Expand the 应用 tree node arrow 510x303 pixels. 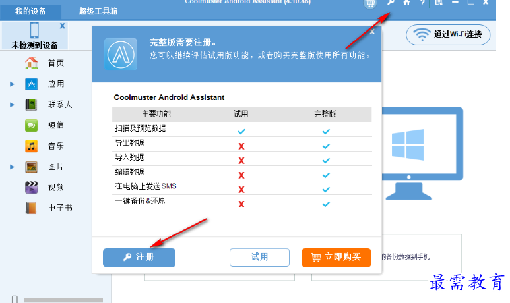click(12, 84)
